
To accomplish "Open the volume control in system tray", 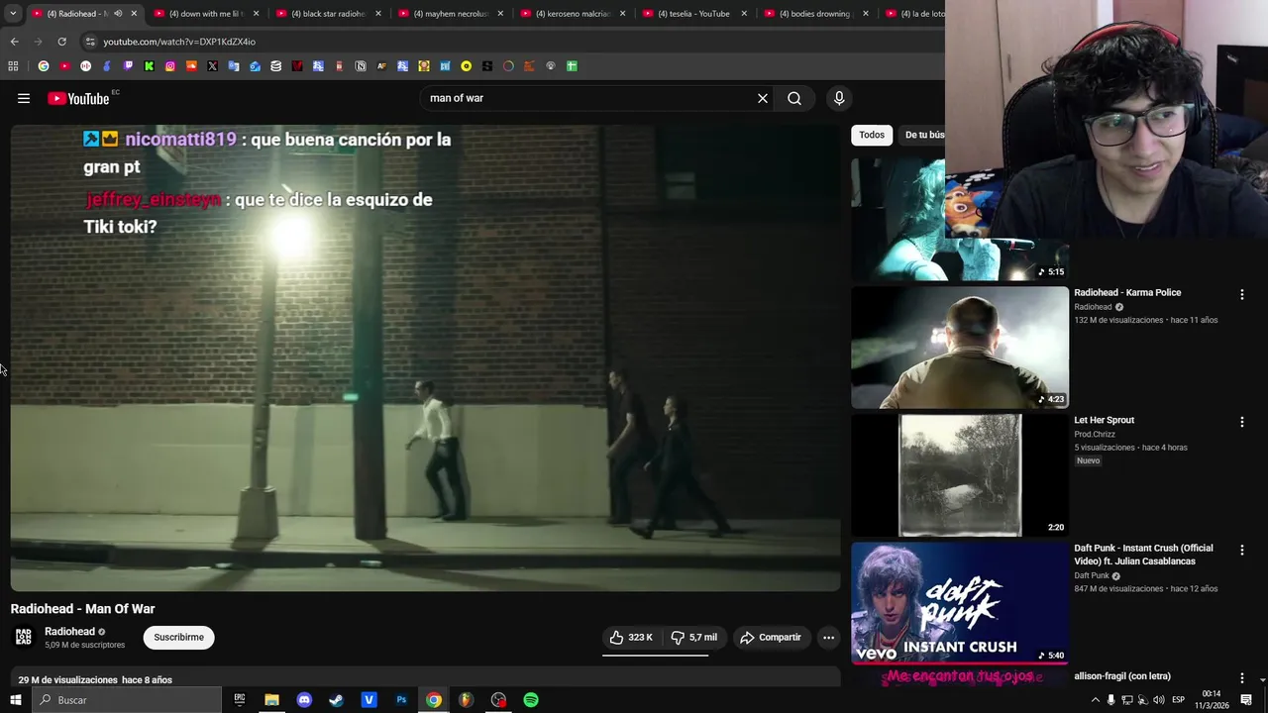I will pyautogui.click(x=1159, y=700).
